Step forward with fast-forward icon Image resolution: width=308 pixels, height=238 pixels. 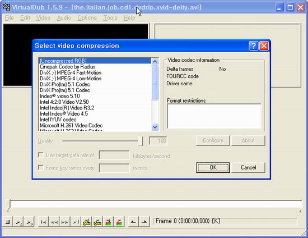coord(65,222)
